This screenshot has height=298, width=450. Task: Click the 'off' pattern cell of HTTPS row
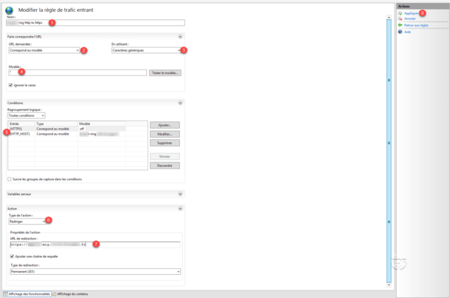pos(101,129)
